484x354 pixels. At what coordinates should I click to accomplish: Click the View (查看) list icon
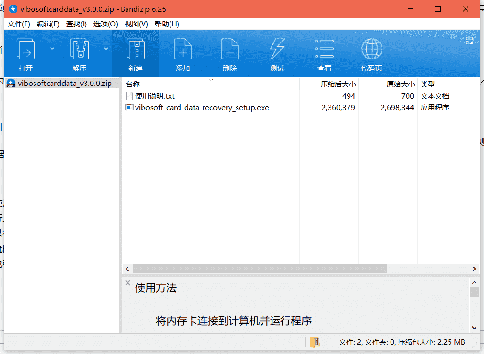[x=324, y=49]
